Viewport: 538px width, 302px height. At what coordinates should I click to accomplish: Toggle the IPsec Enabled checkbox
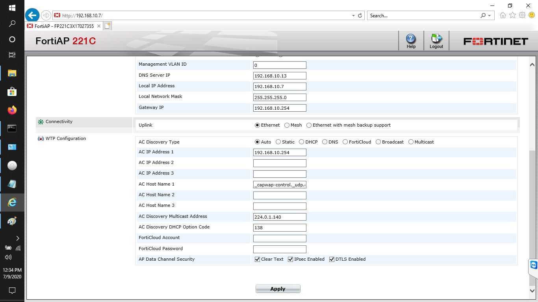[x=291, y=260]
